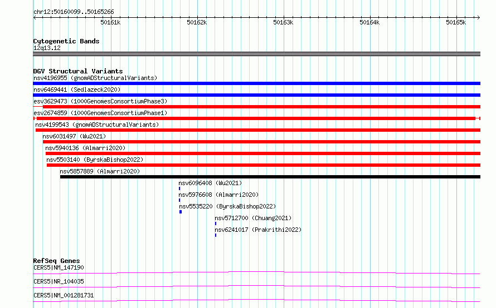Viewport: 496px width, 308px height.
Task: Click the small blue nsv5535220 marker
Action: 181,212
